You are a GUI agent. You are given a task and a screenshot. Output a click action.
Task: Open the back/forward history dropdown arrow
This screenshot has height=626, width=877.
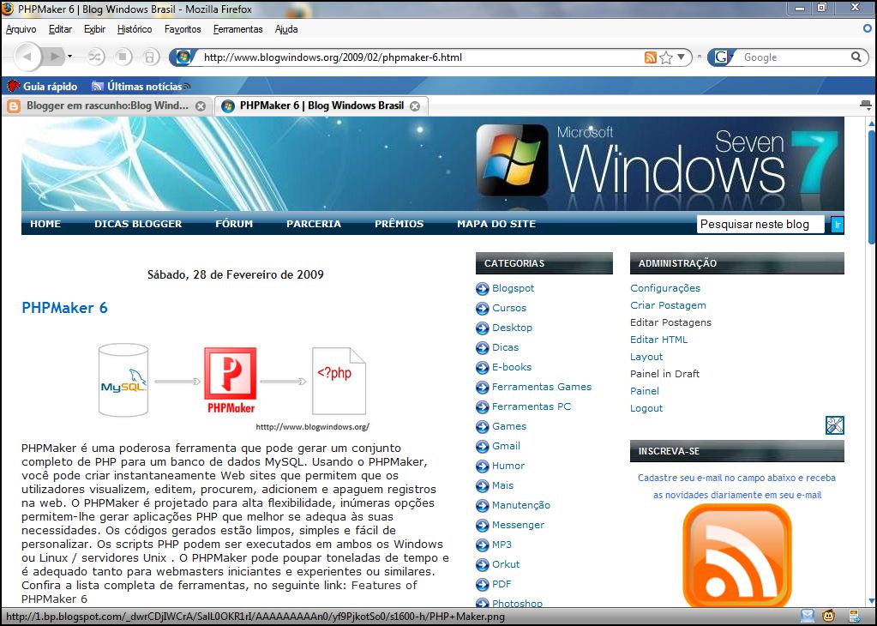coord(70,56)
